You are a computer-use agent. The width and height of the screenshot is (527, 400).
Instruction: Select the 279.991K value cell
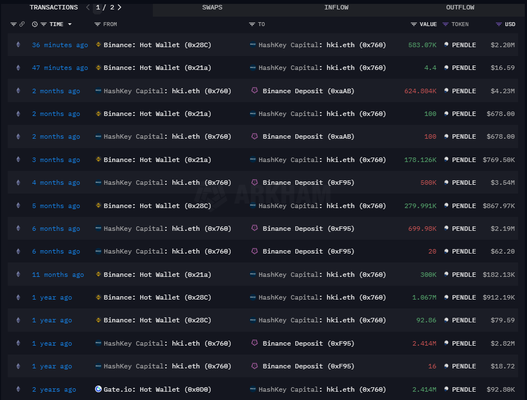coord(420,206)
